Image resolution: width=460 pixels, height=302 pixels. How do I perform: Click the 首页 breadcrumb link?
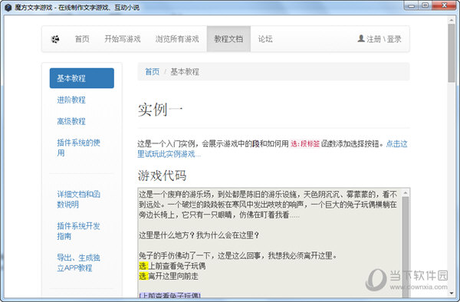153,71
